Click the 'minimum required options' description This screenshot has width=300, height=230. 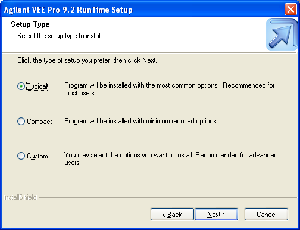pos(141,121)
